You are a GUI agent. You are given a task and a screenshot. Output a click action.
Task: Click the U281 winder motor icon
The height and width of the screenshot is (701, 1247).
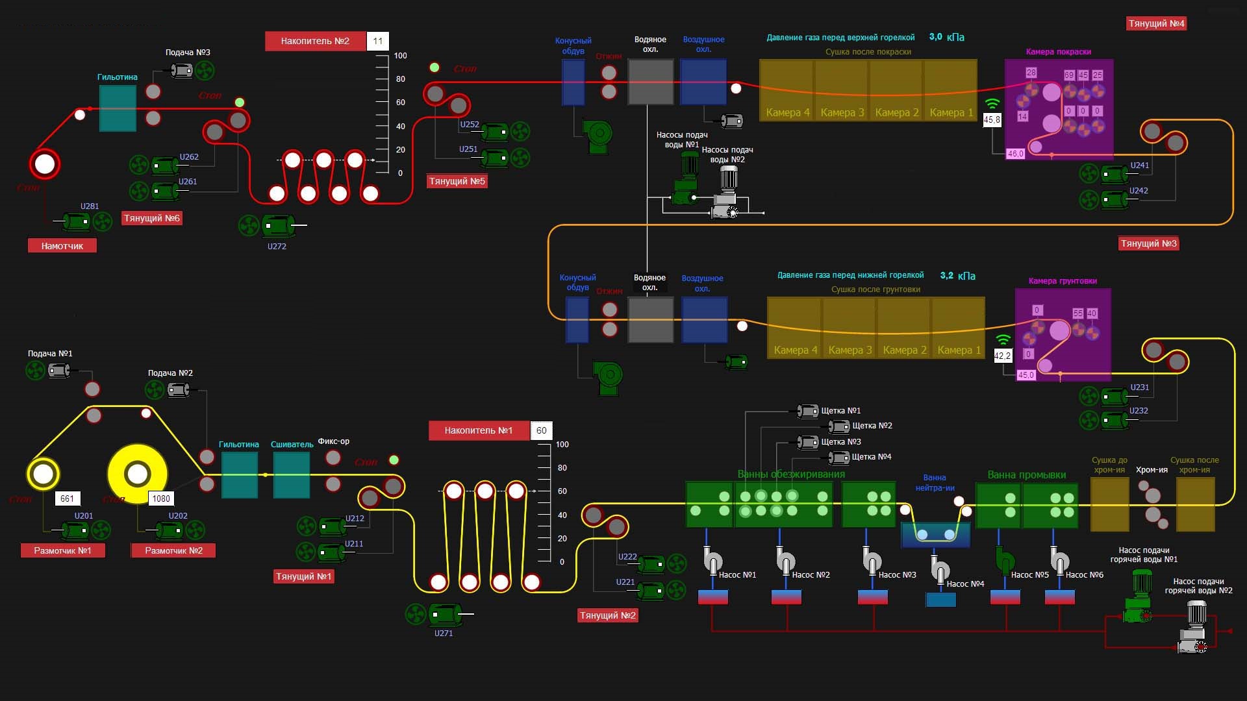click(x=77, y=222)
